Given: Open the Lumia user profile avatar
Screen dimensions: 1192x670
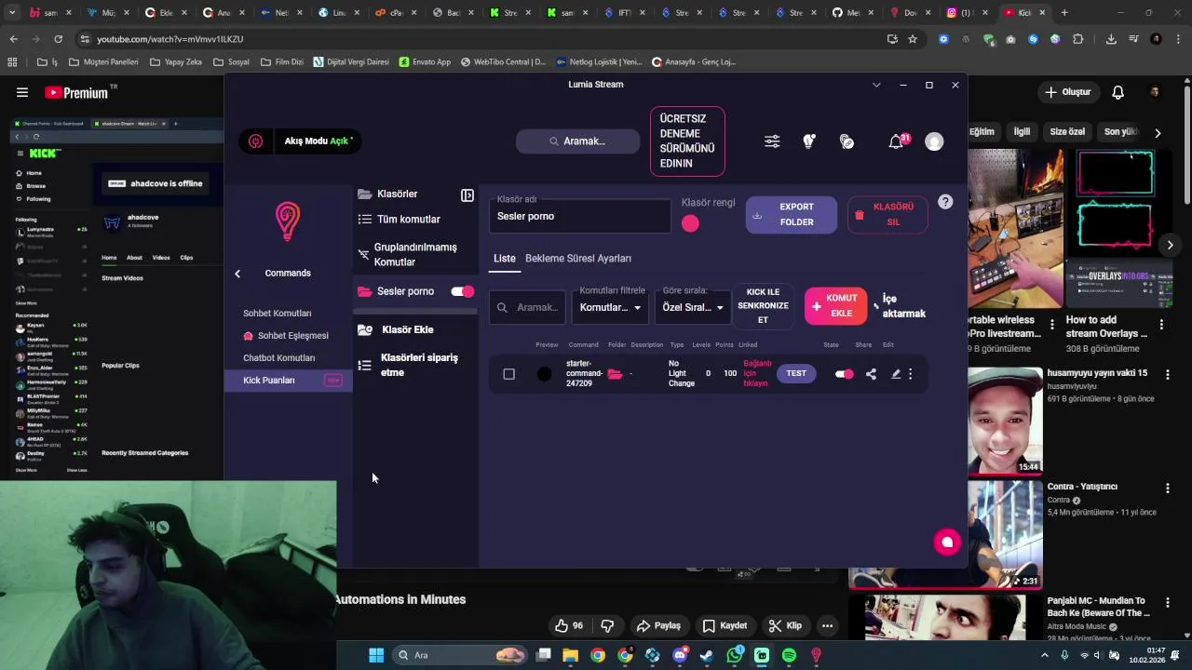Looking at the screenshot, I should (934, 141).
